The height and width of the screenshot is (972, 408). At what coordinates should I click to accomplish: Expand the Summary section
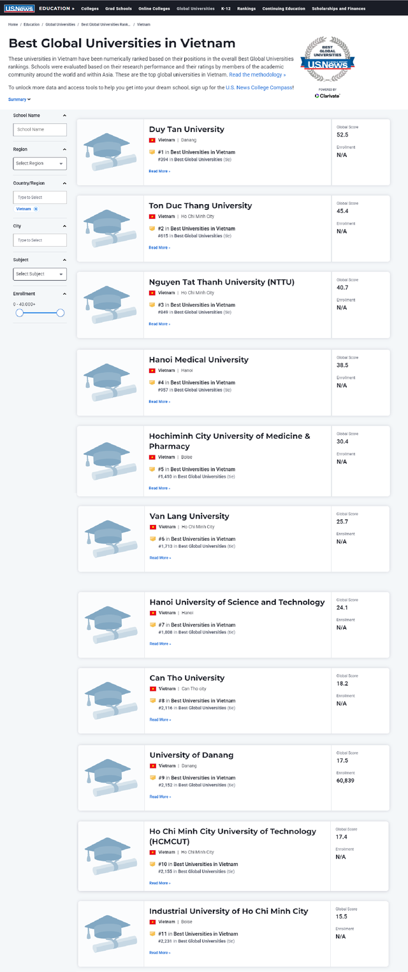coord(19,99)
